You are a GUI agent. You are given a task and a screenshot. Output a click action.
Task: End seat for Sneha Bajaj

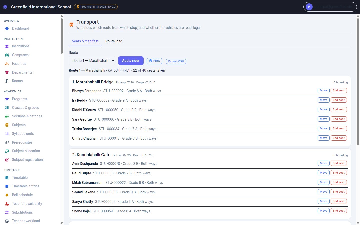[339, 211]
